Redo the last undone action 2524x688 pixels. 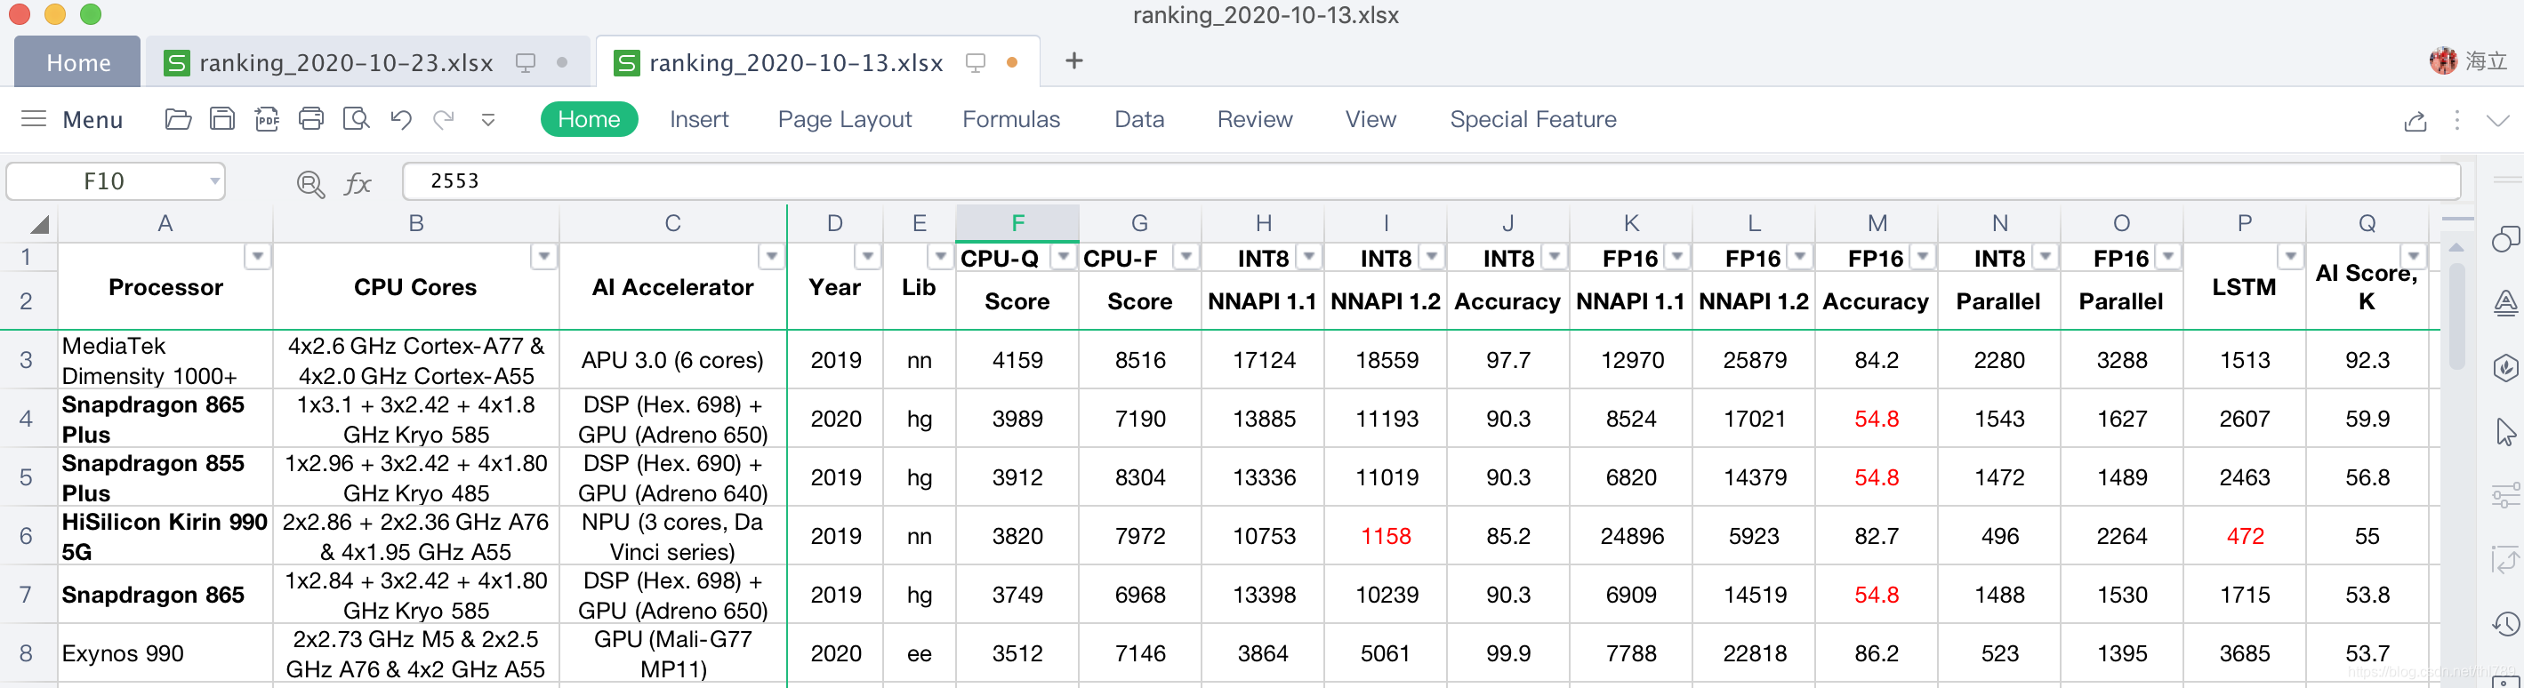tap(444, 119)
